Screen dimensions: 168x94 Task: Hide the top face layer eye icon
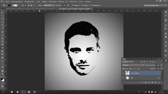coord(123,73)
